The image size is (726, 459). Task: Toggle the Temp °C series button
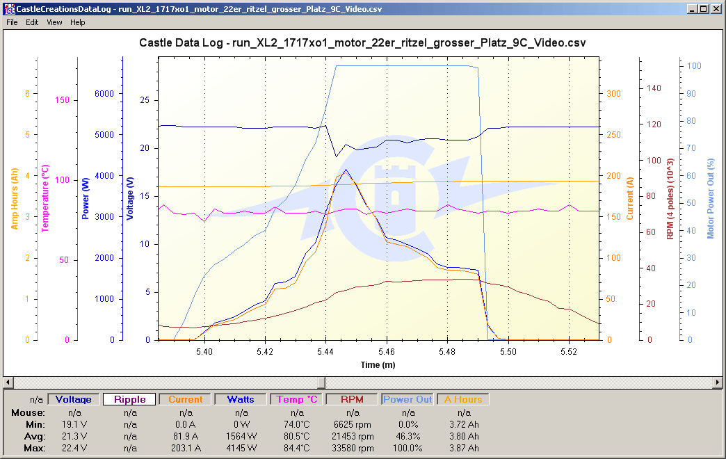pyautogui.click(x=297, y=399)
